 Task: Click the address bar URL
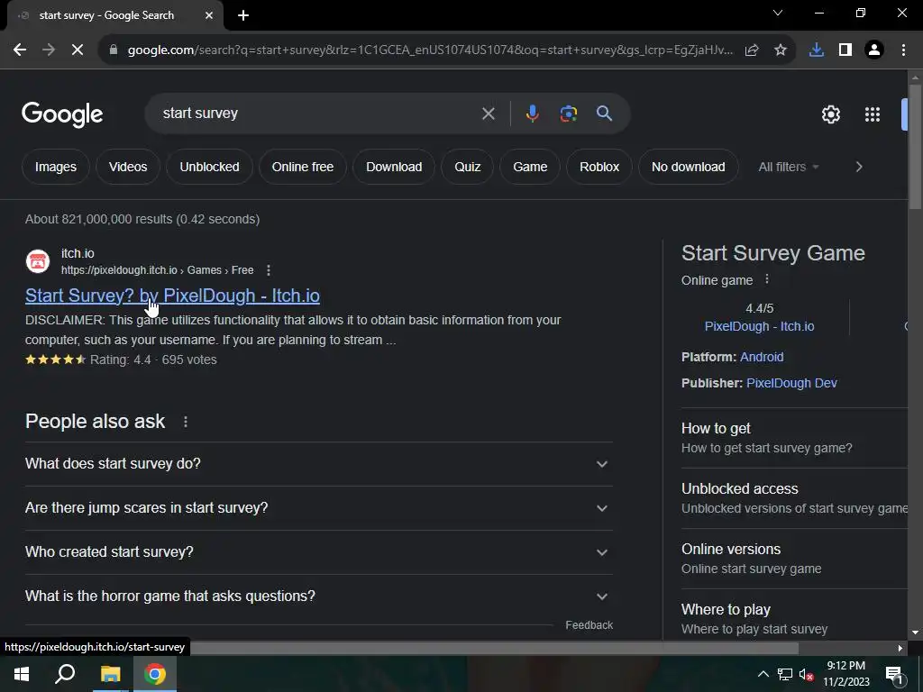tap(430, 50)
